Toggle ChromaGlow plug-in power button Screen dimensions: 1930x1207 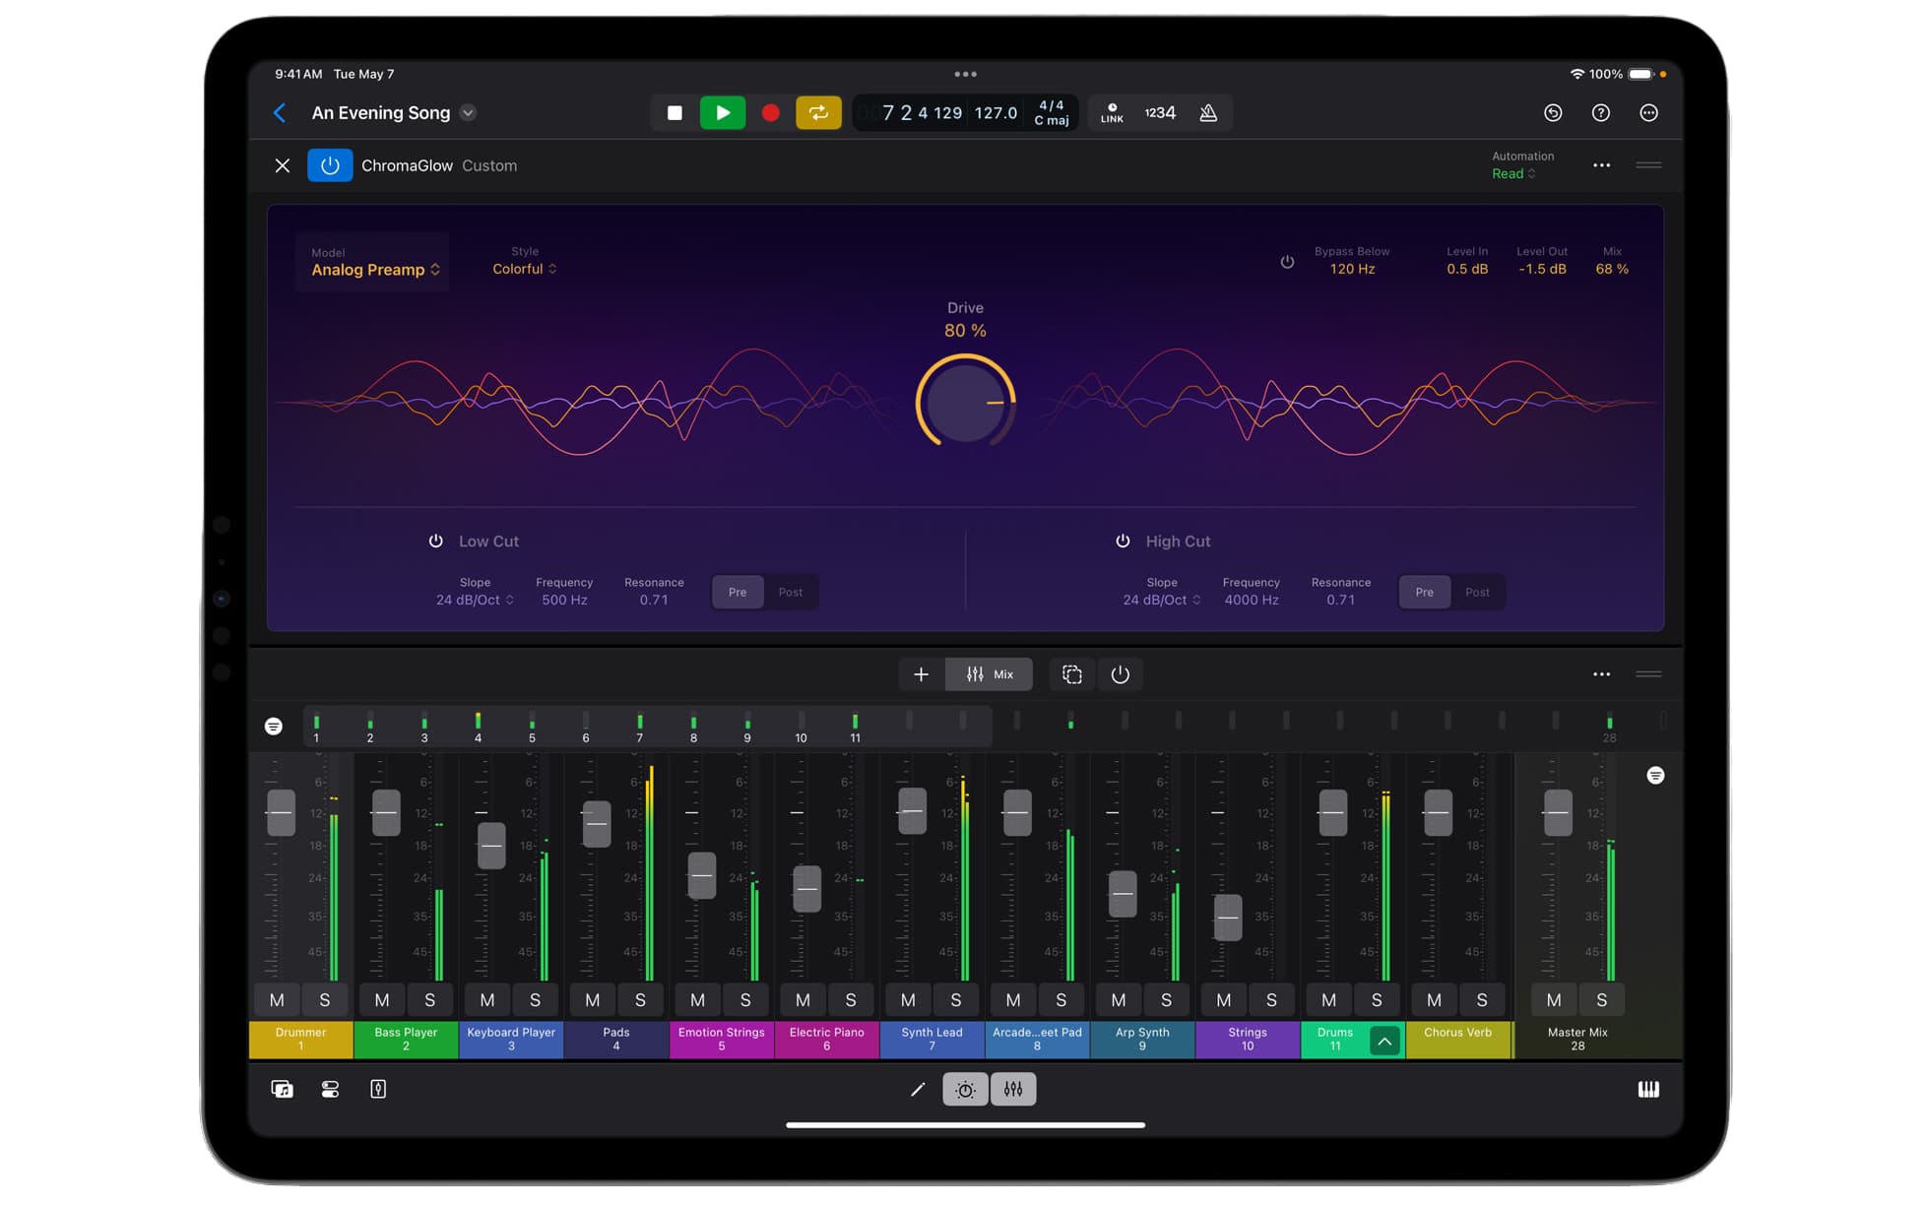point(330,165)
